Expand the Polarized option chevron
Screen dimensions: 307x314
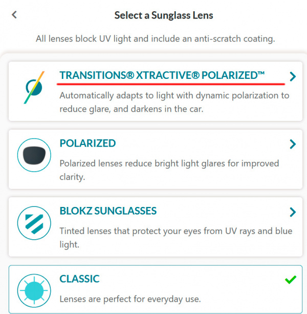[292, 144]
